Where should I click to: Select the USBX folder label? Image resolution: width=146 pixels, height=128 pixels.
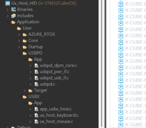coord(34,97)
